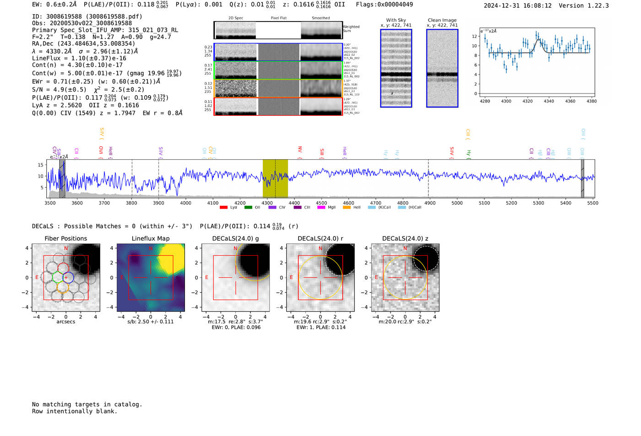Click the 'No matching targets in catalog.' text
The width and height of the screenshot is (641, 436).
click(87, 404)
